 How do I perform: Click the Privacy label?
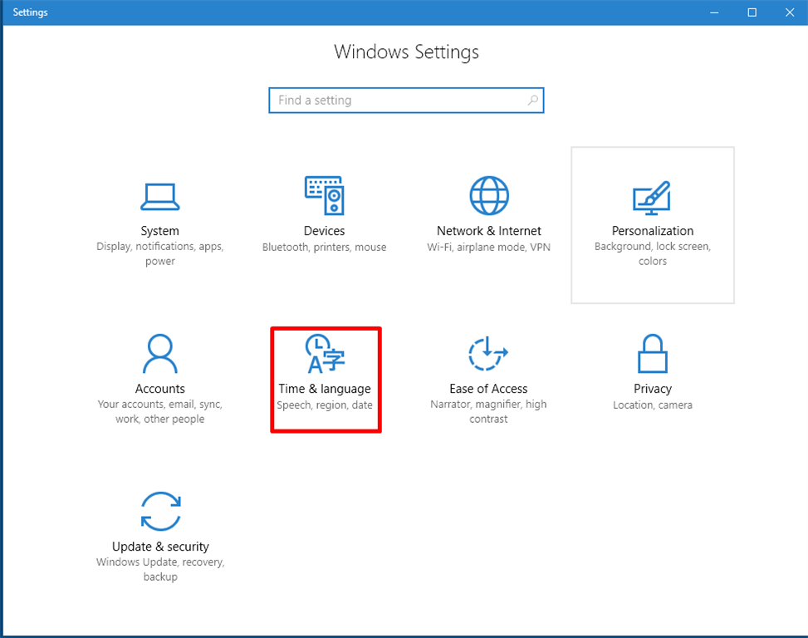[x=653, y=389]
